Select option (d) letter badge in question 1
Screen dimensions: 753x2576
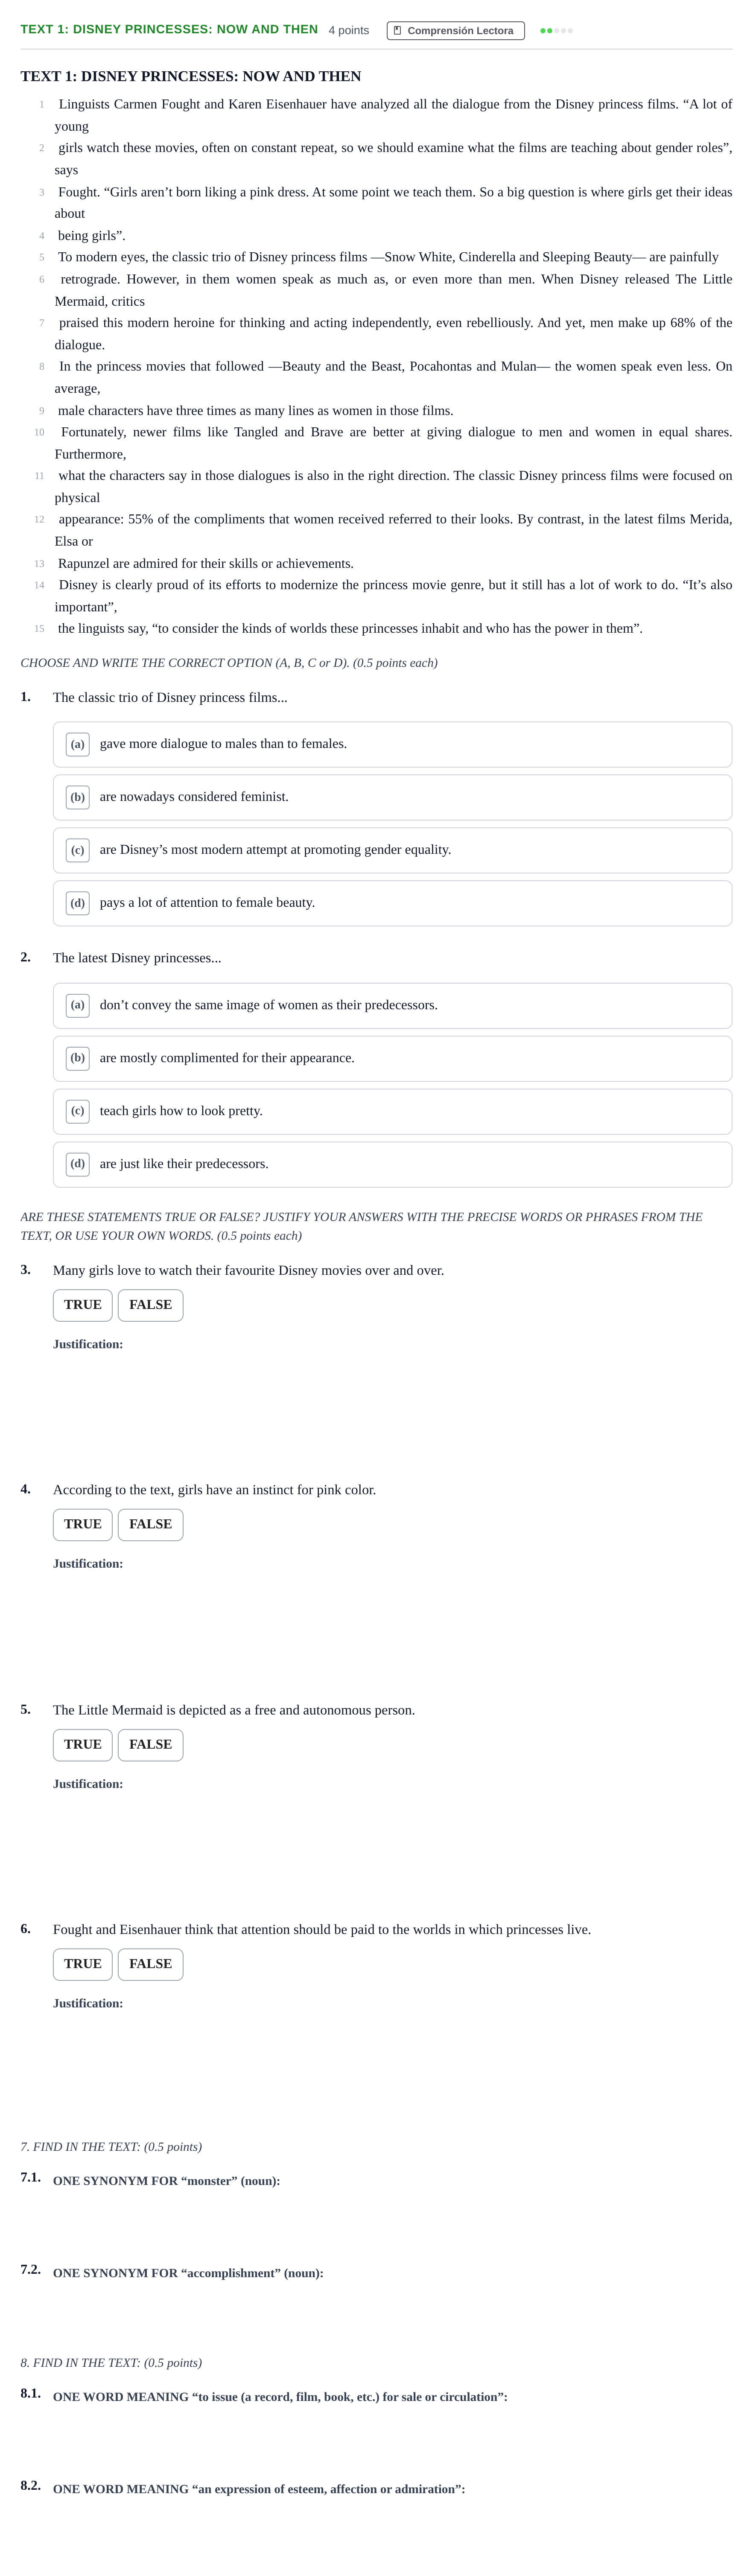78,903
